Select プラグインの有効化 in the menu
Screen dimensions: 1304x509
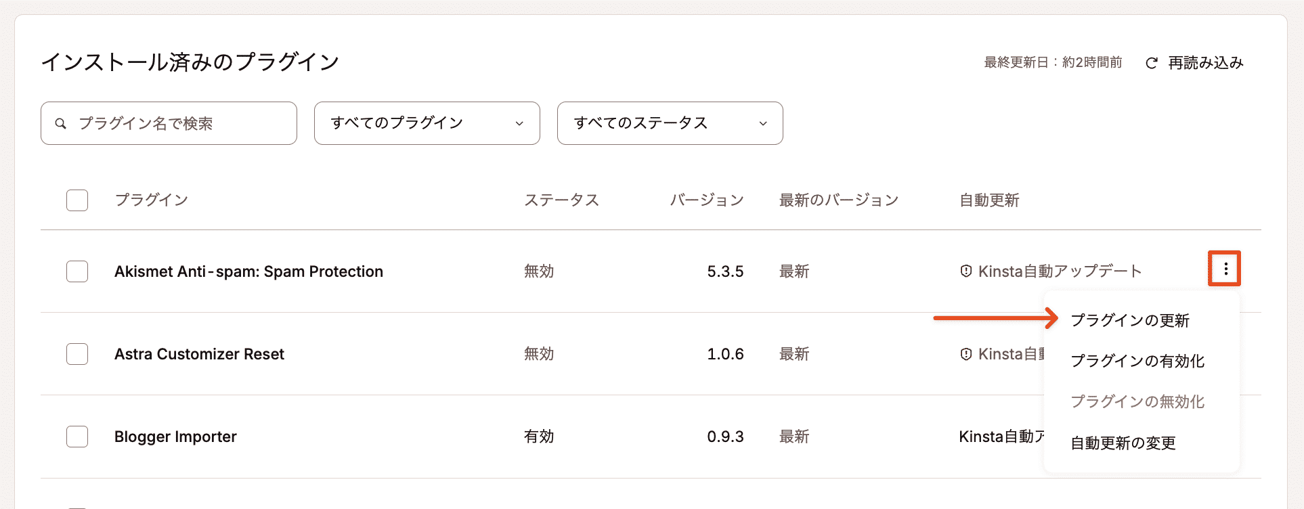(1137, 361)
